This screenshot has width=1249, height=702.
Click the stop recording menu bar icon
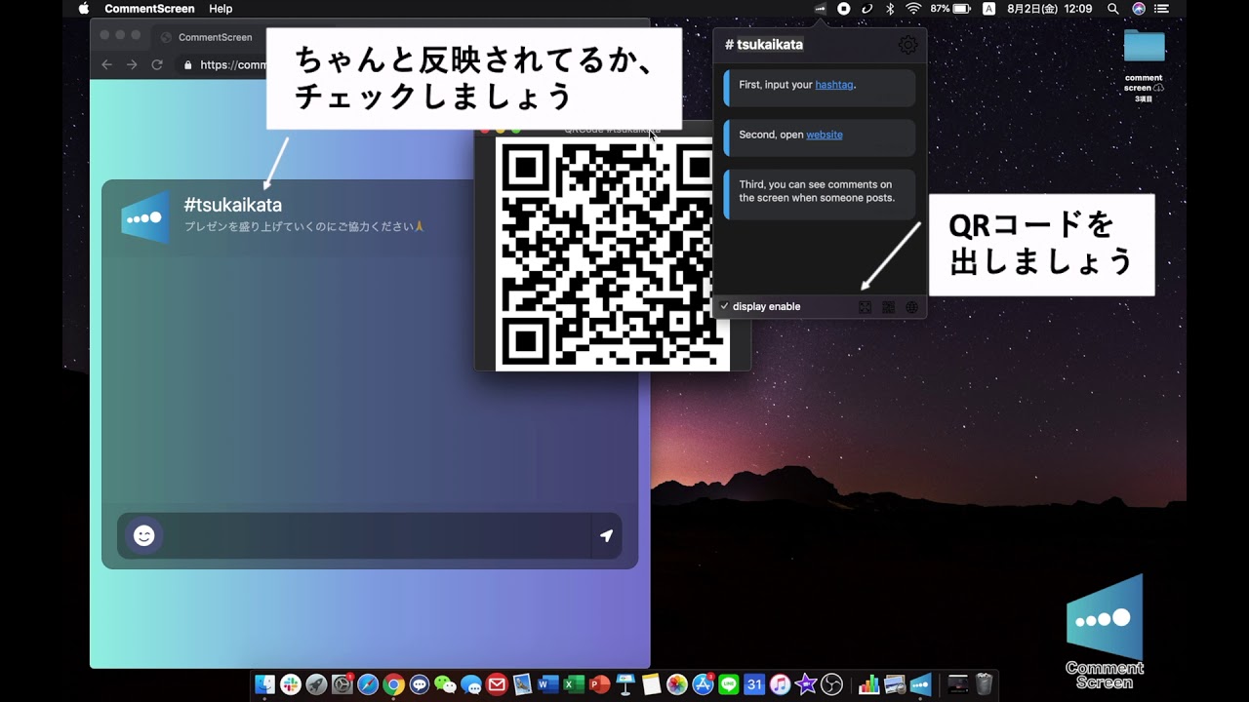[844, 9]
